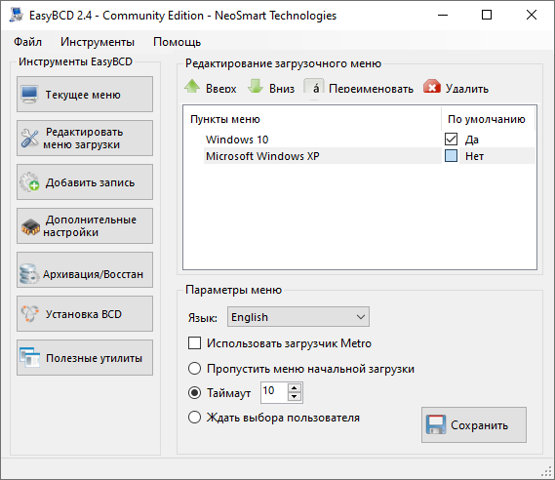Click the Установка BCD icon
Image resolution: width=555 pixels, height=480 pixels.
(29, 314)
